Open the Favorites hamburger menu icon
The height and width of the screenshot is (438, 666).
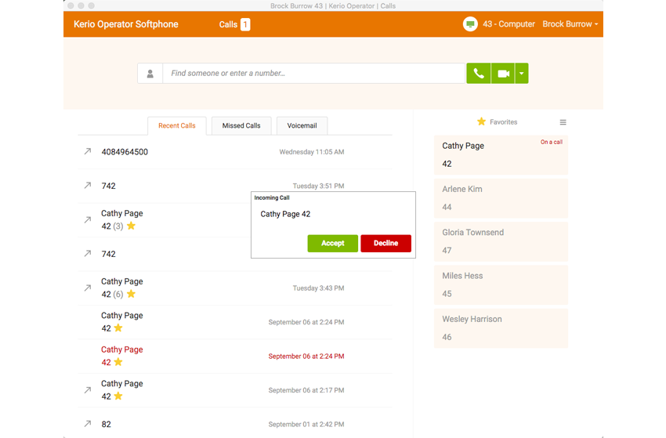(563, 122)
